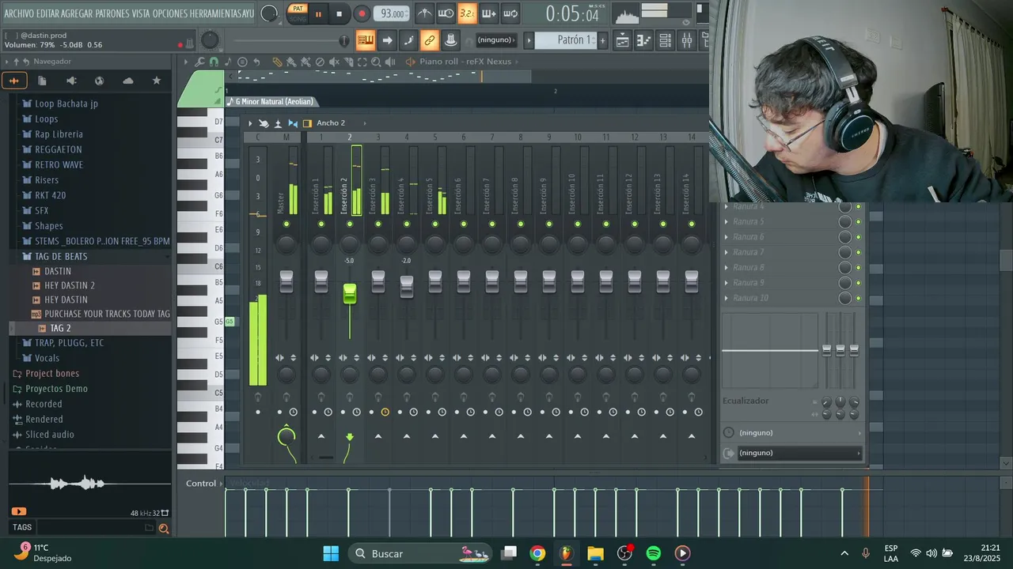Open the Ancho 2 mixer layout menu
The height and width of the screenshot is (569, 1013).
(331, 123)
